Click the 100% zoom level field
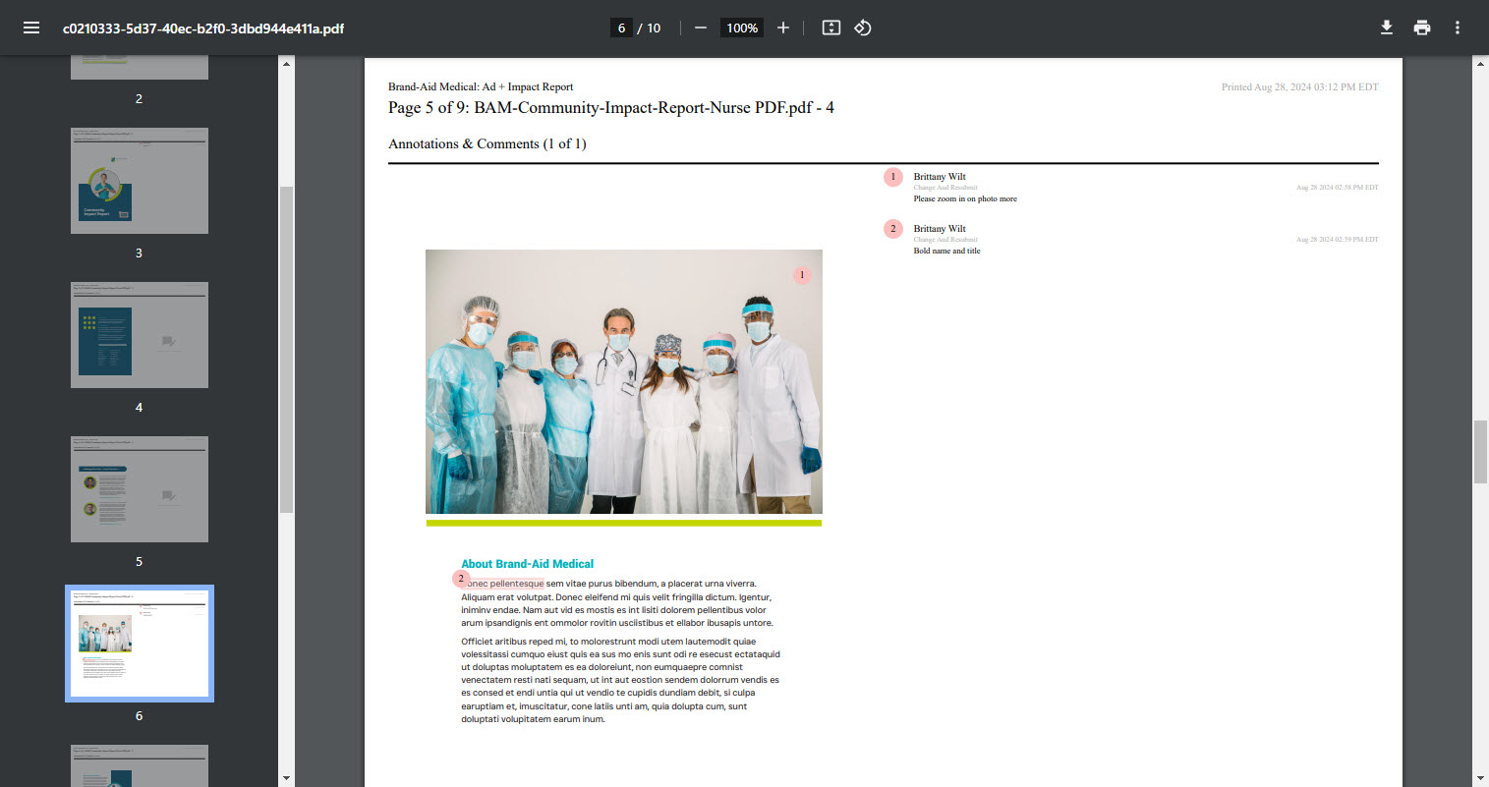The width and height of the screenshot is (1489, 787). tap(742, 28)
